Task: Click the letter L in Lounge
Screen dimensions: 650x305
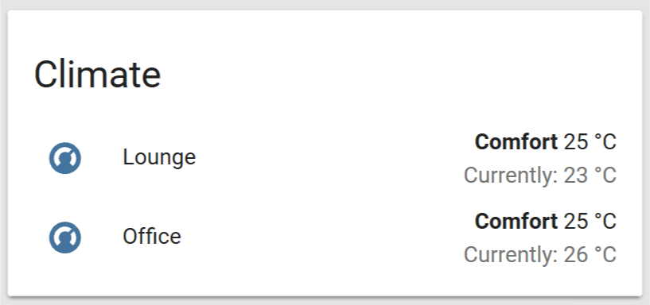Action: tap(127, 156)
